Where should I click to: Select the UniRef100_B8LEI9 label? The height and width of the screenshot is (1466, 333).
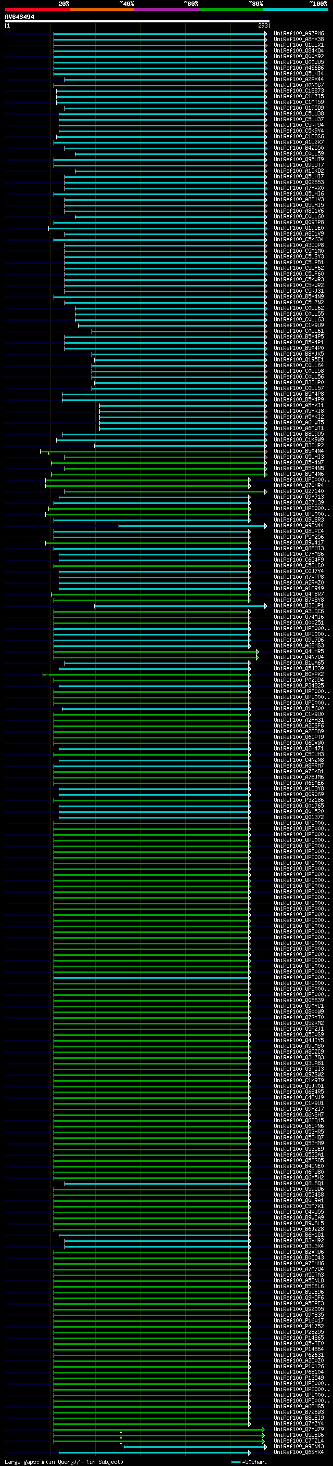click(x=298, y=1418)
